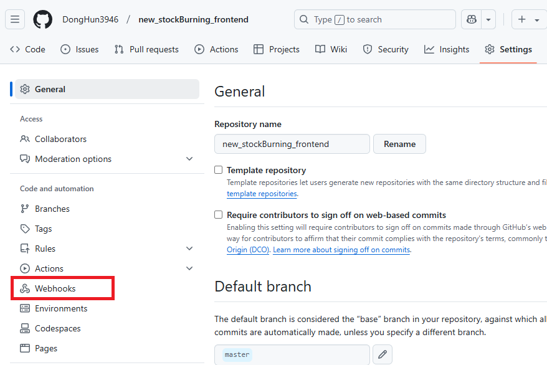Open Branches settings in sidebar
547x365 pixels.
(x=107, y=209)
